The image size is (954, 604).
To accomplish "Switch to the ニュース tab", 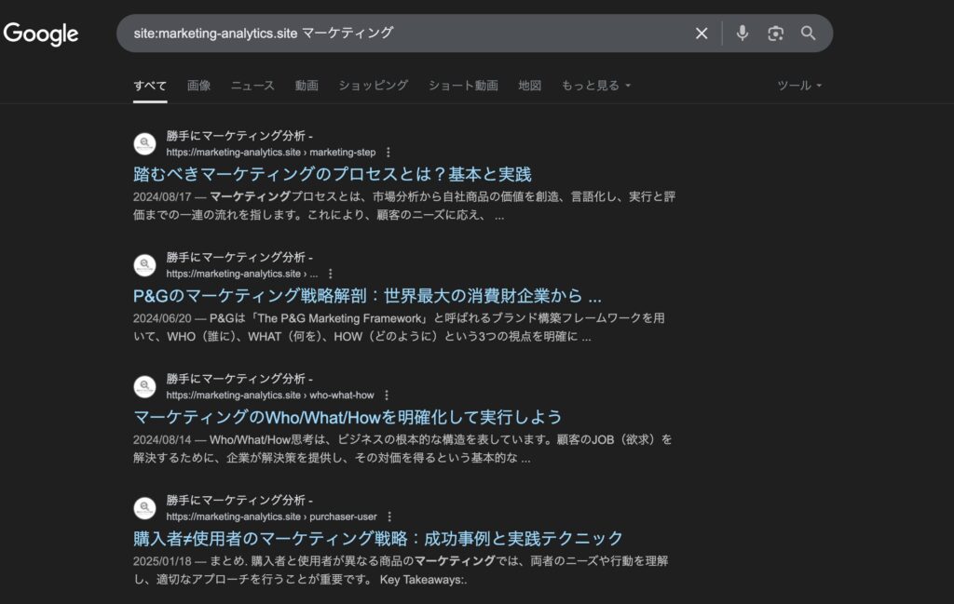I will (x=252, y=86).
